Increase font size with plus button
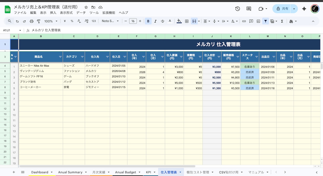 tap(140, 21)
